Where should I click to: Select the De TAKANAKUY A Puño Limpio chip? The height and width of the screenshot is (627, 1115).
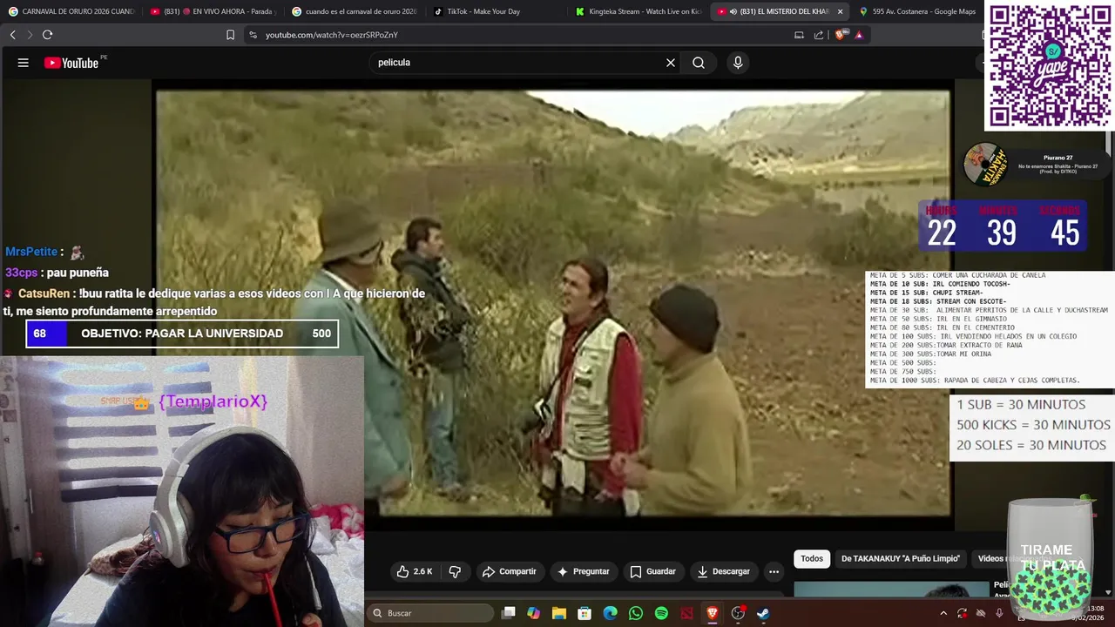tap(901, 558)
